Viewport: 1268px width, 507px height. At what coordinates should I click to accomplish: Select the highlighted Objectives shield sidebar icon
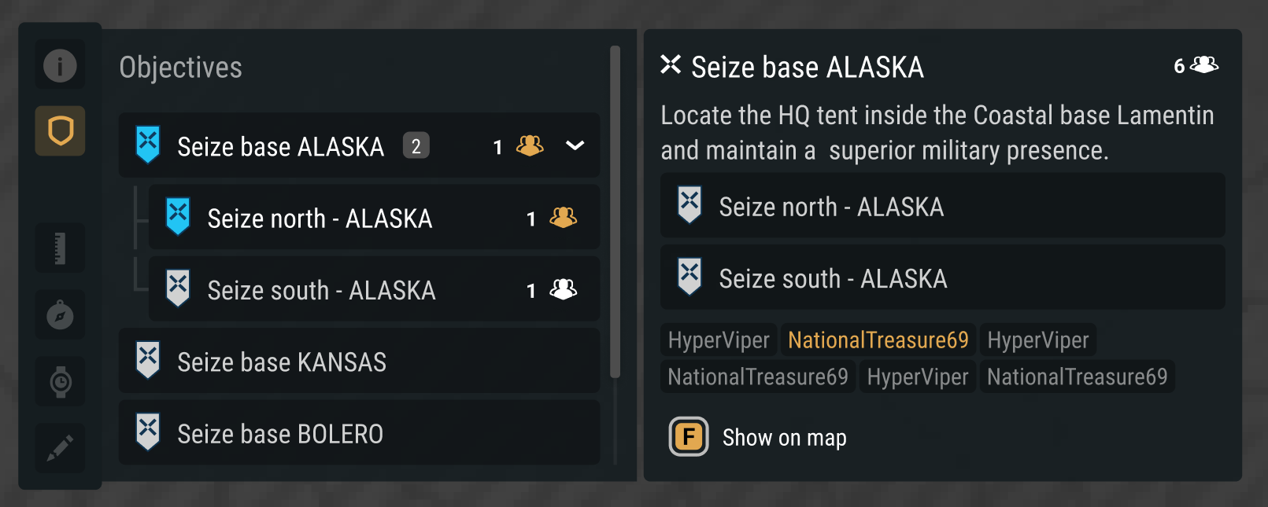[x=60, y=130]
